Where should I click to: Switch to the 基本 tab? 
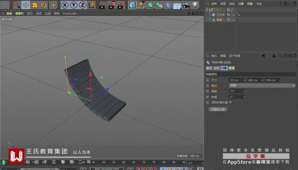[x=209, y=68]
